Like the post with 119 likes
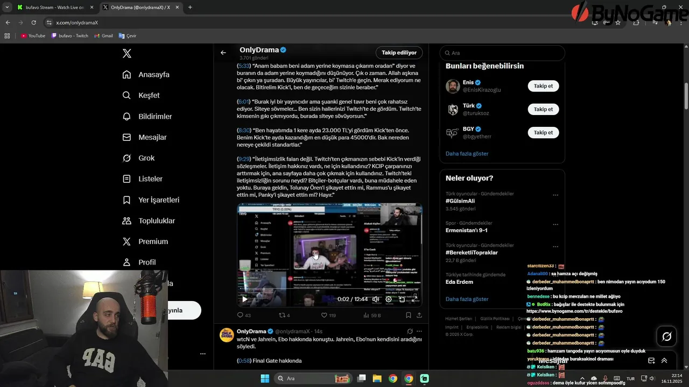Viewport: 689px width, 387px height. pyautogui.click(x=325, y=316)
